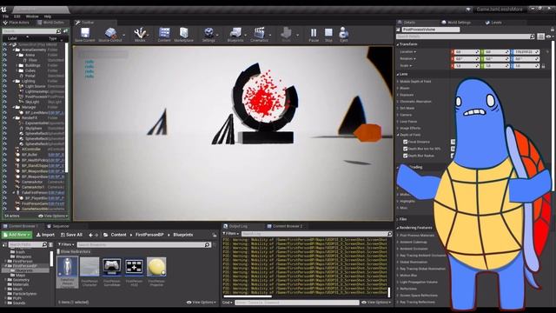556x313 pixels.
Task: Toggle visibility of Floor actor
Action: [4, 60]
